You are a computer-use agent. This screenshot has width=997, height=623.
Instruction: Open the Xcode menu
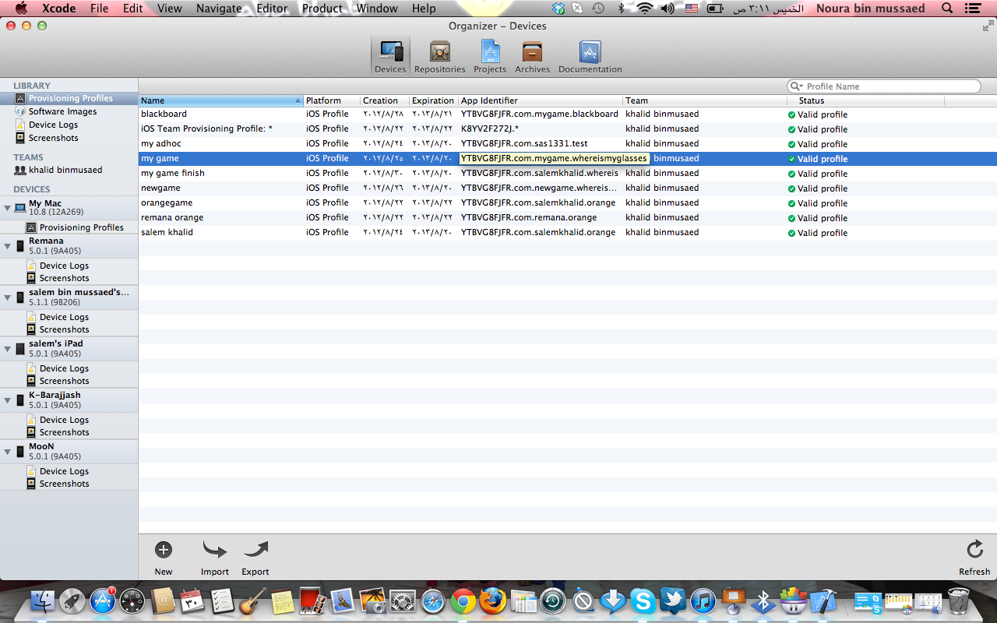(x=58, y=9)
